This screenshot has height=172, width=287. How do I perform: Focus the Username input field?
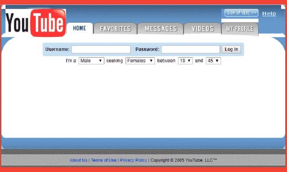(x=101, y=49)
